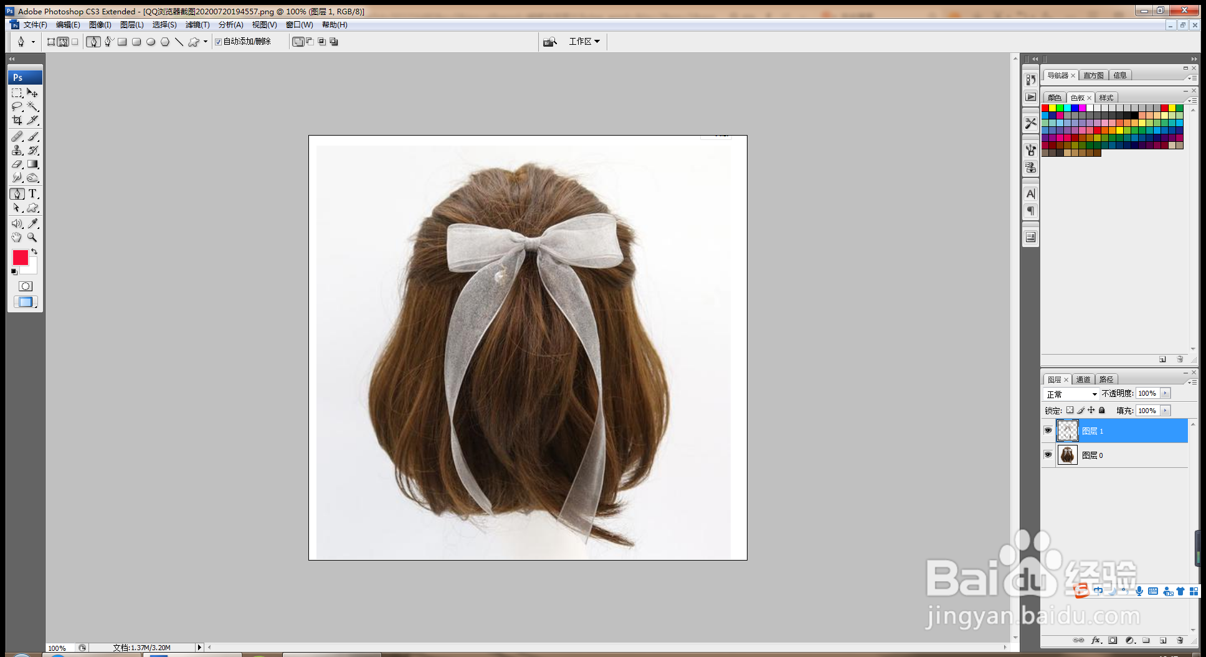Toggle lock transparent pixels in Layers panel

point(1070,410)
